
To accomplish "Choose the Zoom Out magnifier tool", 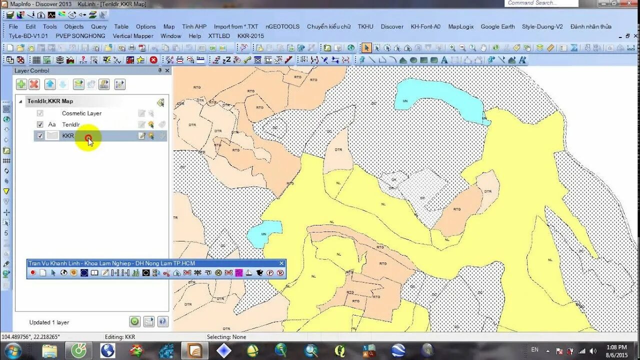I will click(x=462, y=48).
